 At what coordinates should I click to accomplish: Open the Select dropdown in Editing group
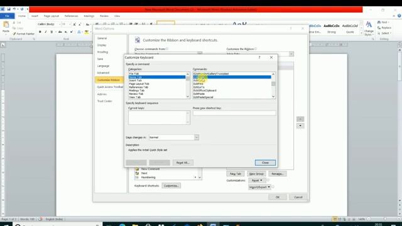(x=384, y=33)
